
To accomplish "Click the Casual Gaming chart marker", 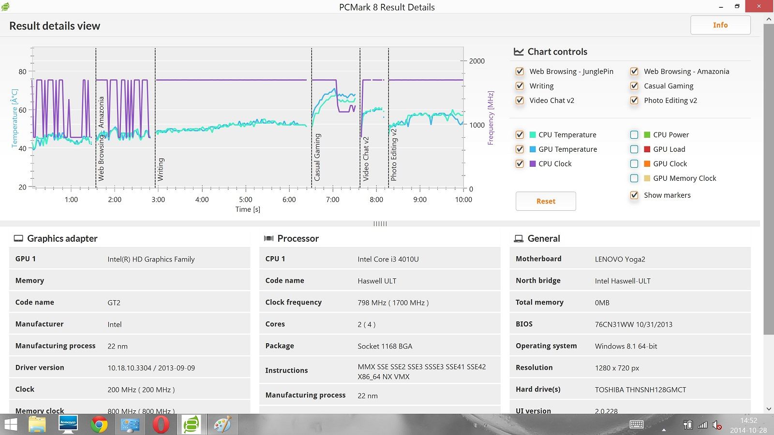I will click(x=317, y=158).
